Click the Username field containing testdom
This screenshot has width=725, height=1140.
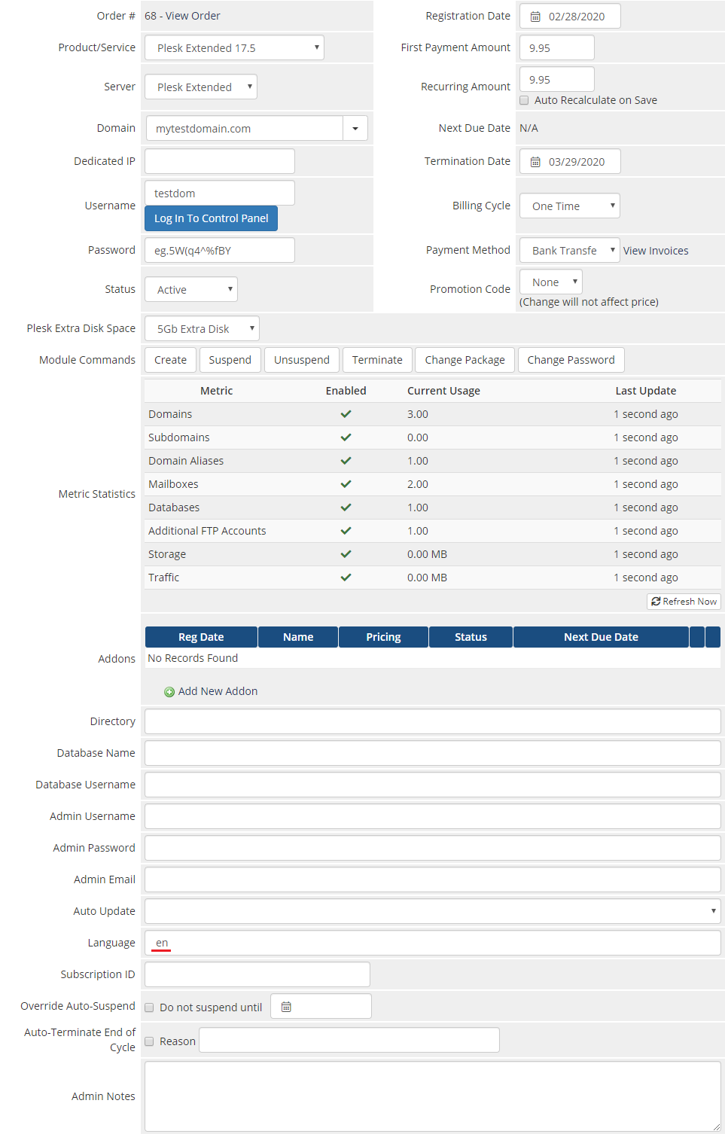point(220,193)
